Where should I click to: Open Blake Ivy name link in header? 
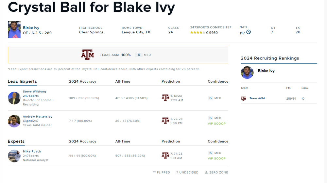tap(31, 28)
